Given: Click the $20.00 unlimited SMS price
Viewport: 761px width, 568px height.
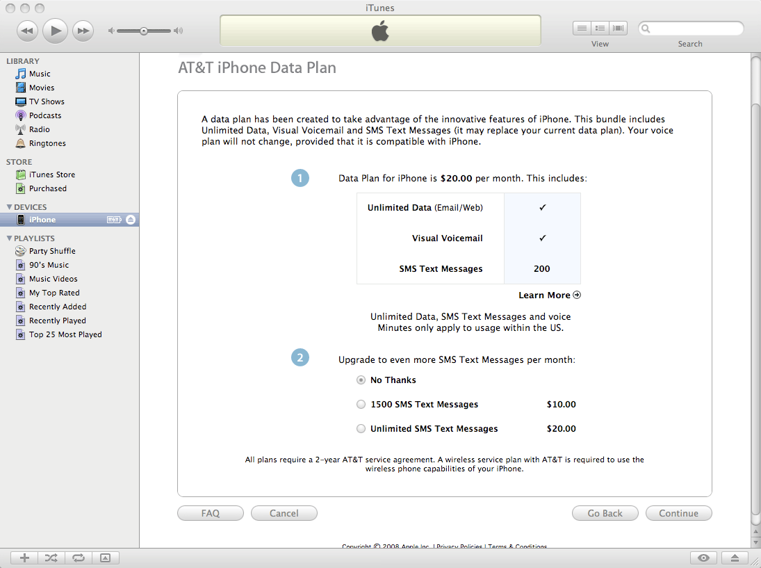Looking at the screenshot, I should 561,429.
